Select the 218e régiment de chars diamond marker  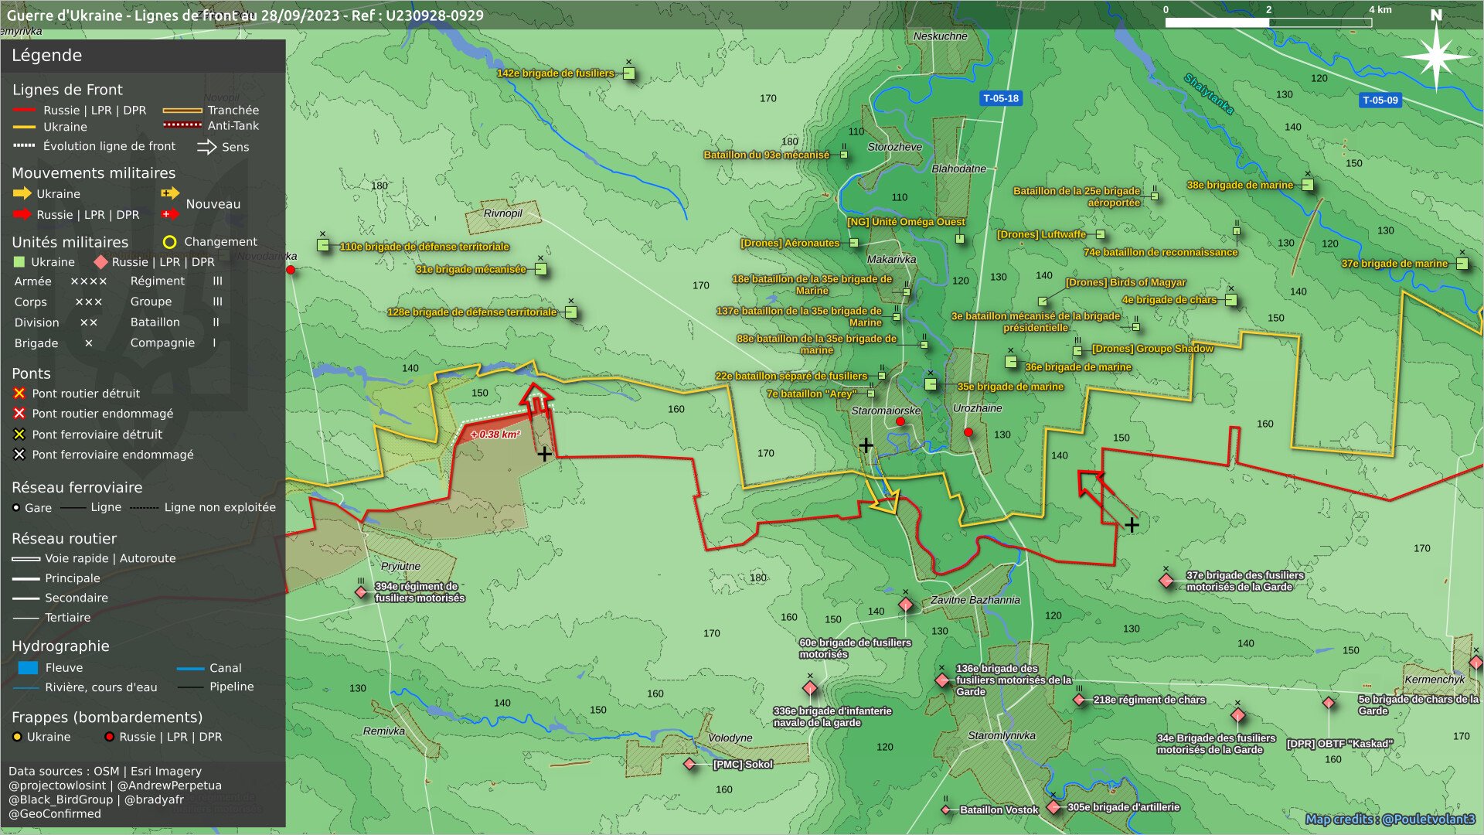pyautogui.click(x=1079, y=700)
